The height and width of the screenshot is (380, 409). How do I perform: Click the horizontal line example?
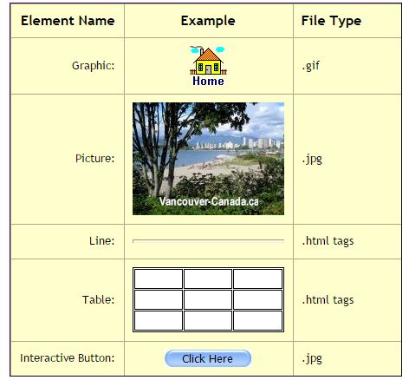208,241
